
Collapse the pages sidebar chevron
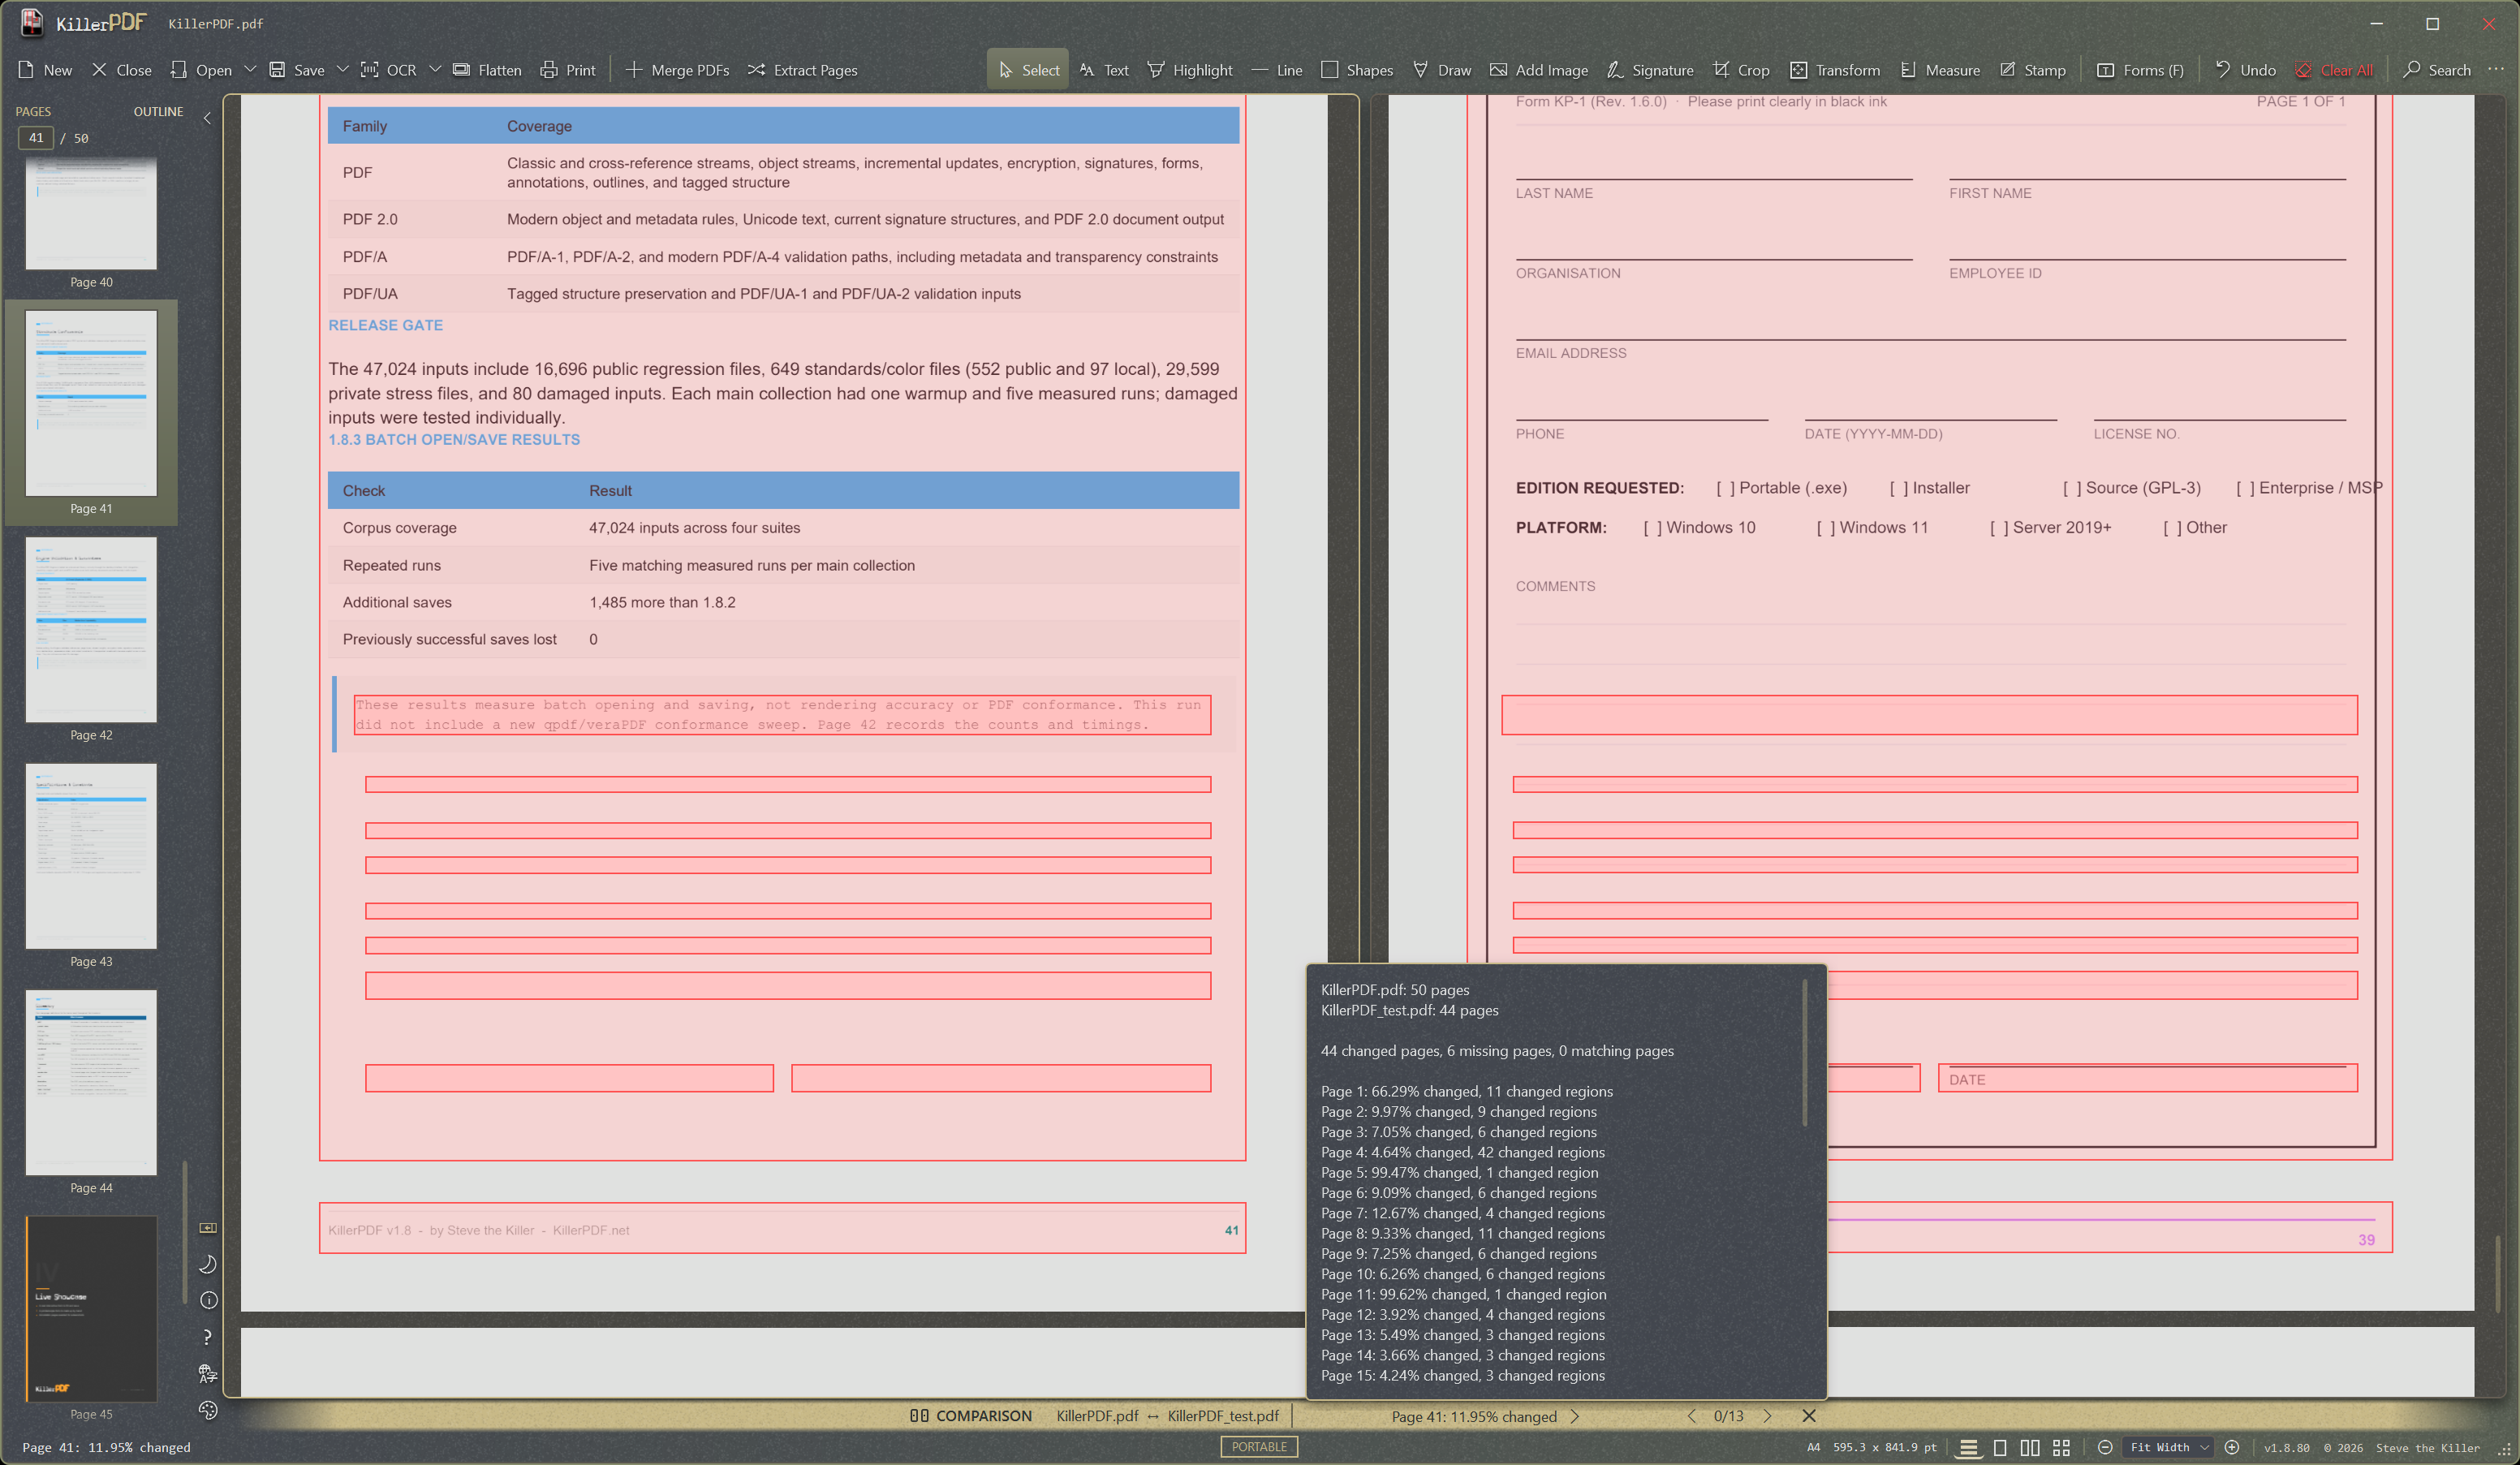click(x=207, y=118)
